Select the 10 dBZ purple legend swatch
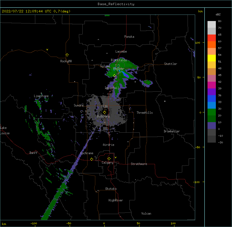The width and height of the screenshot is (232, 227). pos(212,126)
